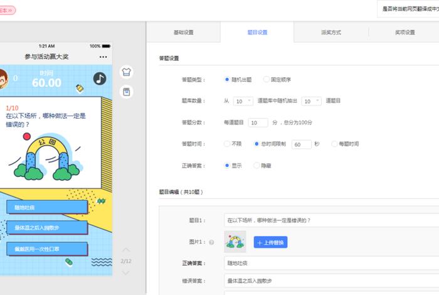This screenshot has height=295, width=439.
Task: Switch to the 题目设置 tab
Action: [x=257, y=32]
